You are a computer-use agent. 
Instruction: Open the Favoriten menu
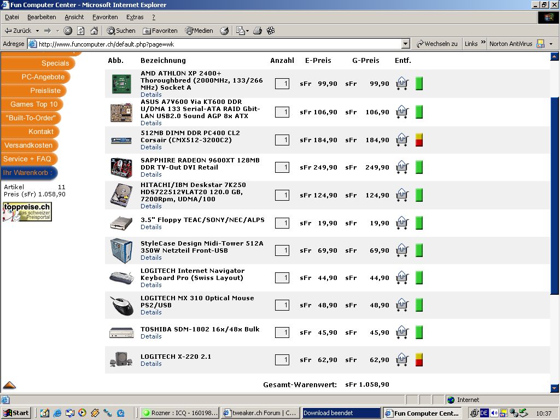tap(105, 17)
